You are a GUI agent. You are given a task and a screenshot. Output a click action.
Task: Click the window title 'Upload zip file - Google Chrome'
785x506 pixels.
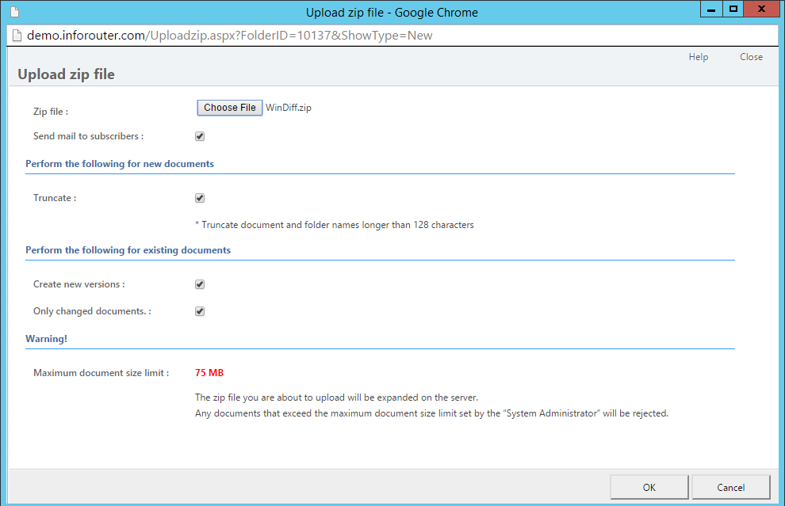392,13
